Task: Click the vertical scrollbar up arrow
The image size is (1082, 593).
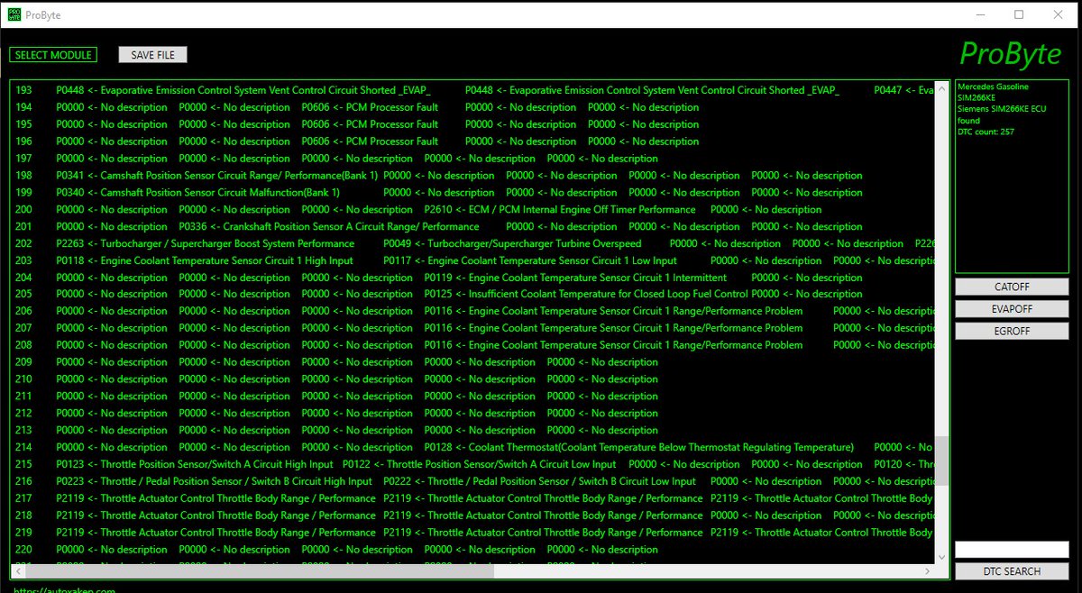Action: 941,87
